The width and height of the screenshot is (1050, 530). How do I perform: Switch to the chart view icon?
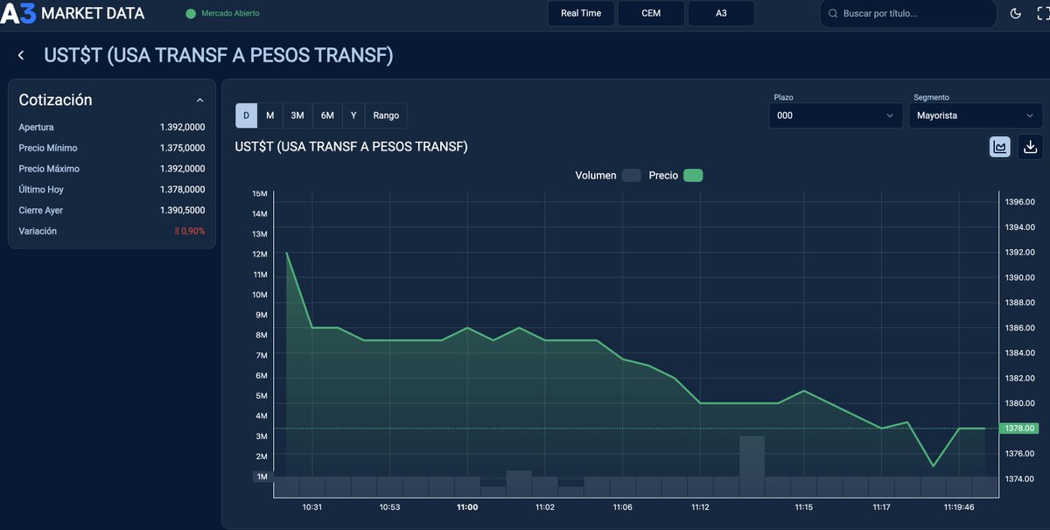coord(999,147)
